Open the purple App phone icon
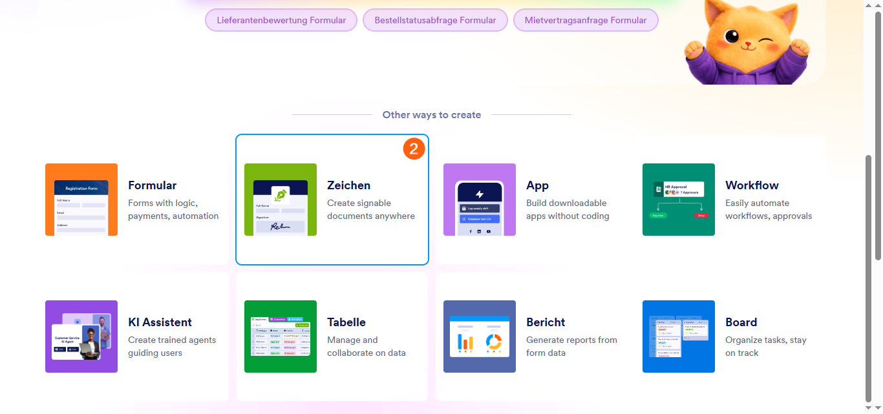This screenshot has height=414, width=883. pyautogui.click(x=480, y=200)
